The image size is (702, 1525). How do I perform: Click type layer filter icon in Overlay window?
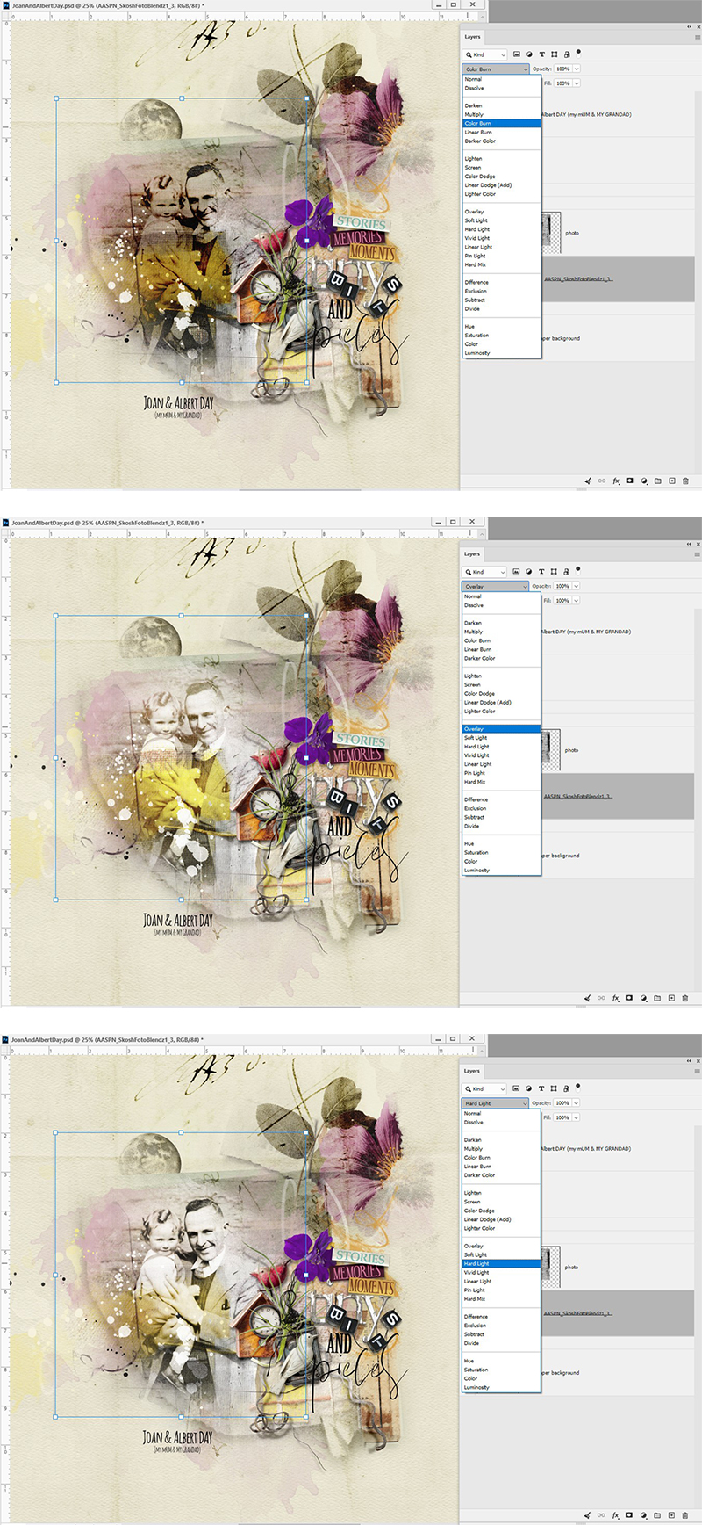coord(541,572)
